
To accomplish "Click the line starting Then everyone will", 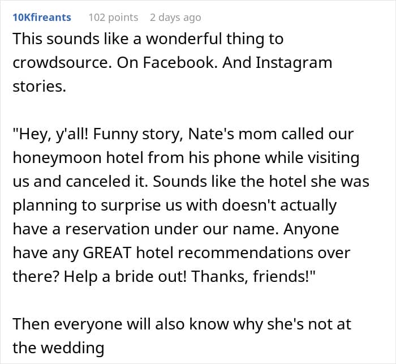I will click(x=182, y=324).
